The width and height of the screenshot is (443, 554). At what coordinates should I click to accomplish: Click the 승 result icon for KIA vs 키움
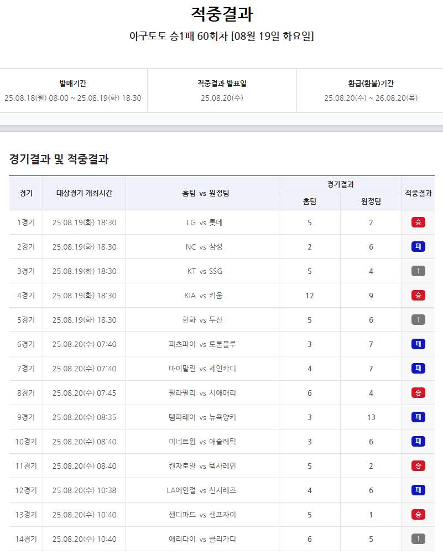point(418,296)
